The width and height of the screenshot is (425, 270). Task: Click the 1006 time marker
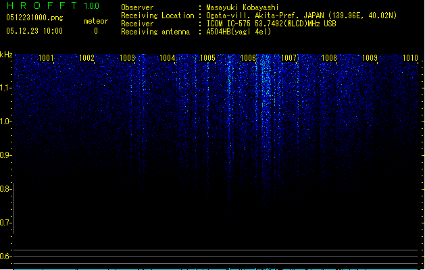click(248, 57)
